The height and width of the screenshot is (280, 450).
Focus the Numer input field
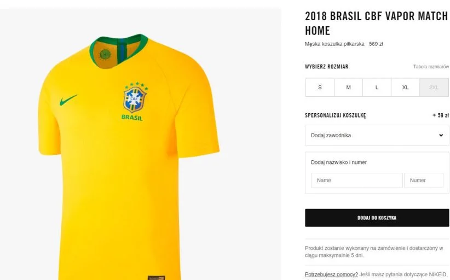[x=424, y=180]
